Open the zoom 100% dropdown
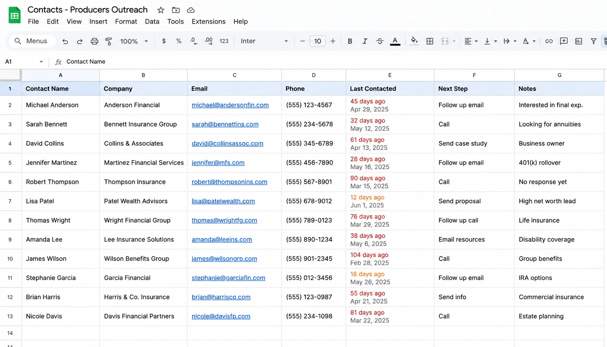 tap(134, 41)
